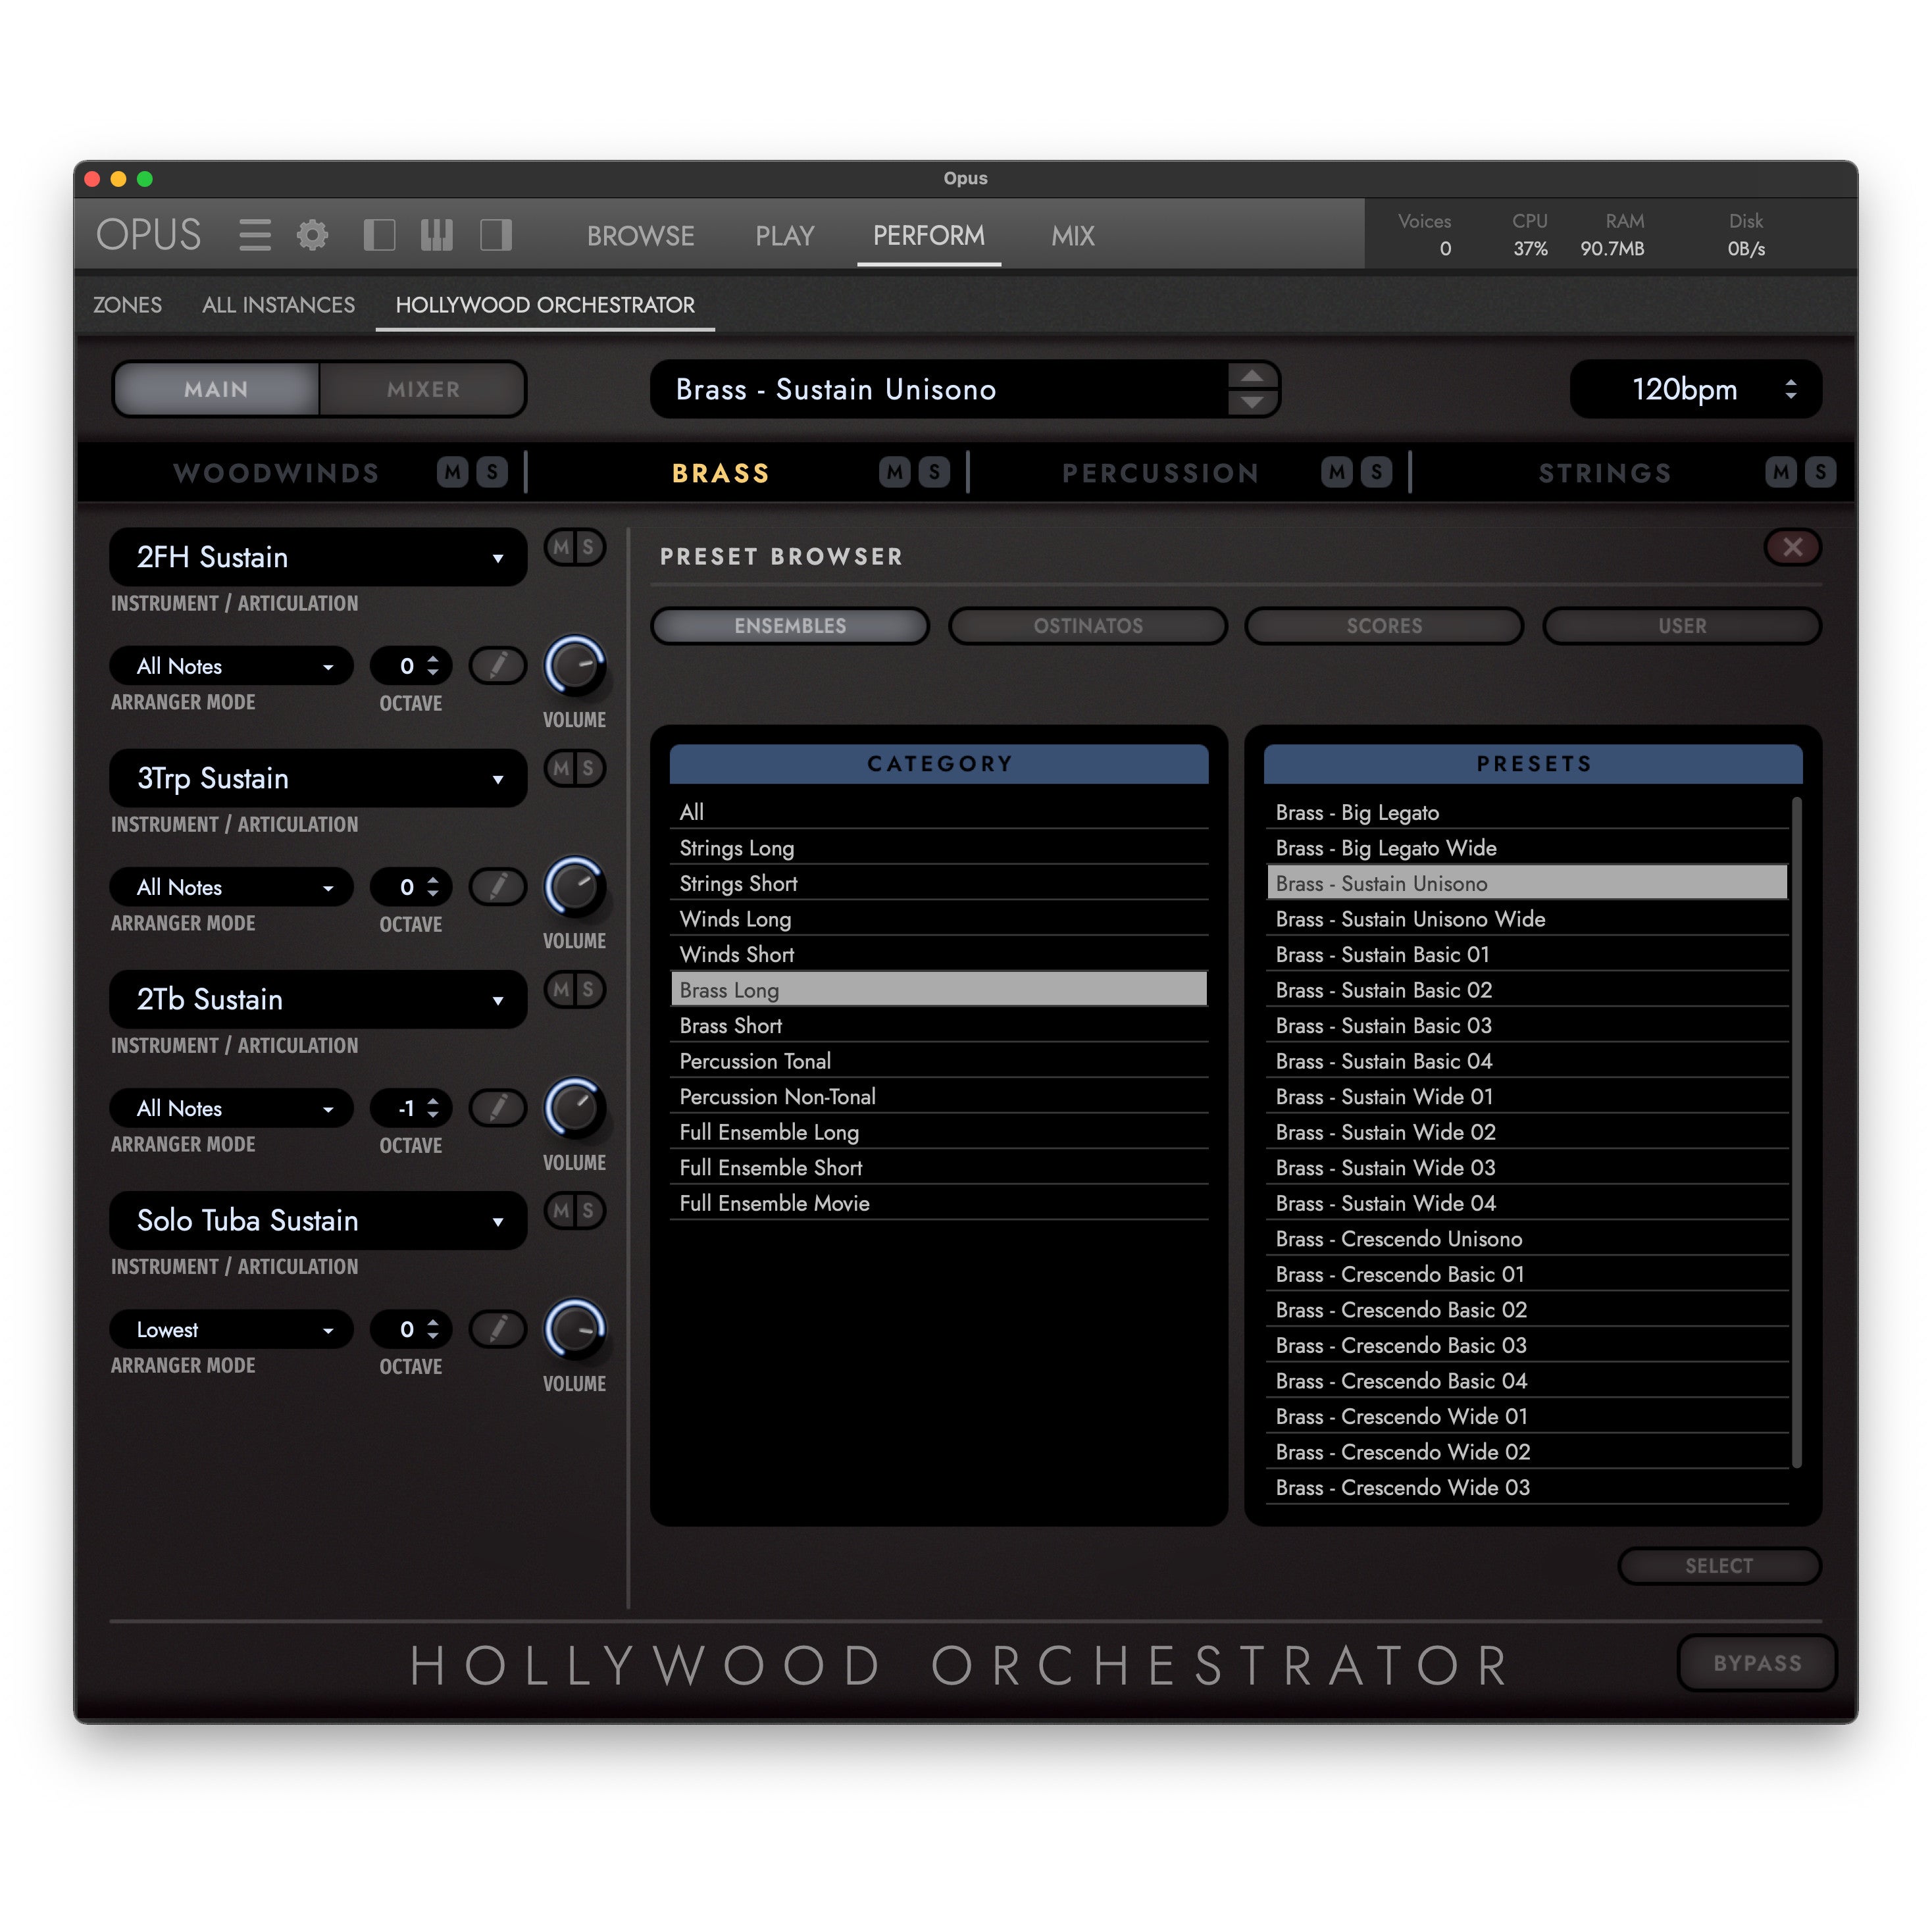
Task: Click the edit pencil for 2Tb Sustain
Action: click(498, 1107)
